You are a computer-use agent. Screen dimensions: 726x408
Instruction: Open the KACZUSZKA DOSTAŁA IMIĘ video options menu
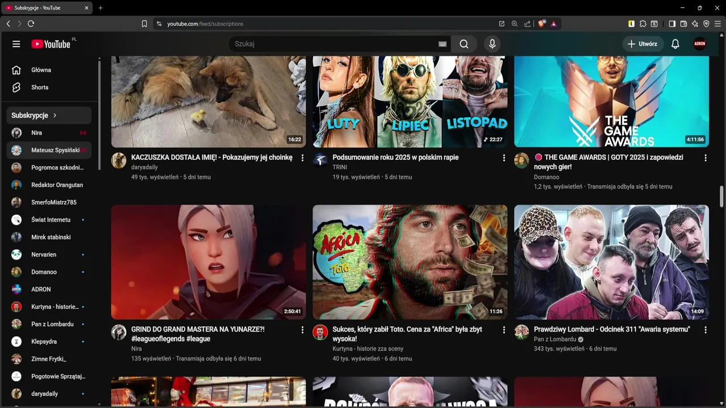pyautogui.click(x=302, y=158)
